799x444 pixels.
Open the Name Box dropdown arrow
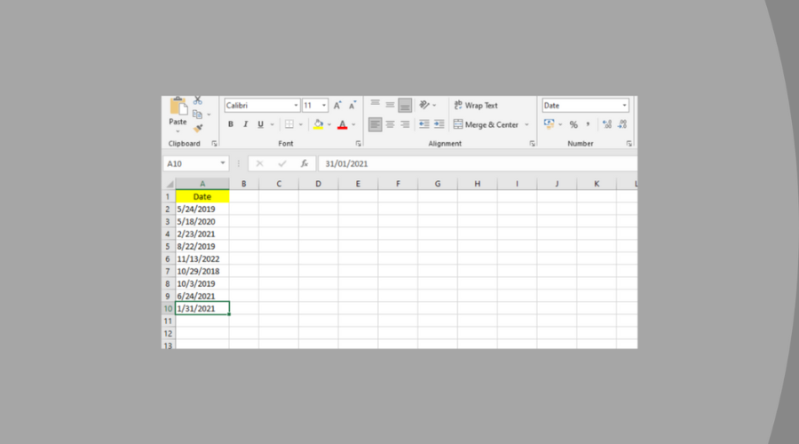pos(223,163)
